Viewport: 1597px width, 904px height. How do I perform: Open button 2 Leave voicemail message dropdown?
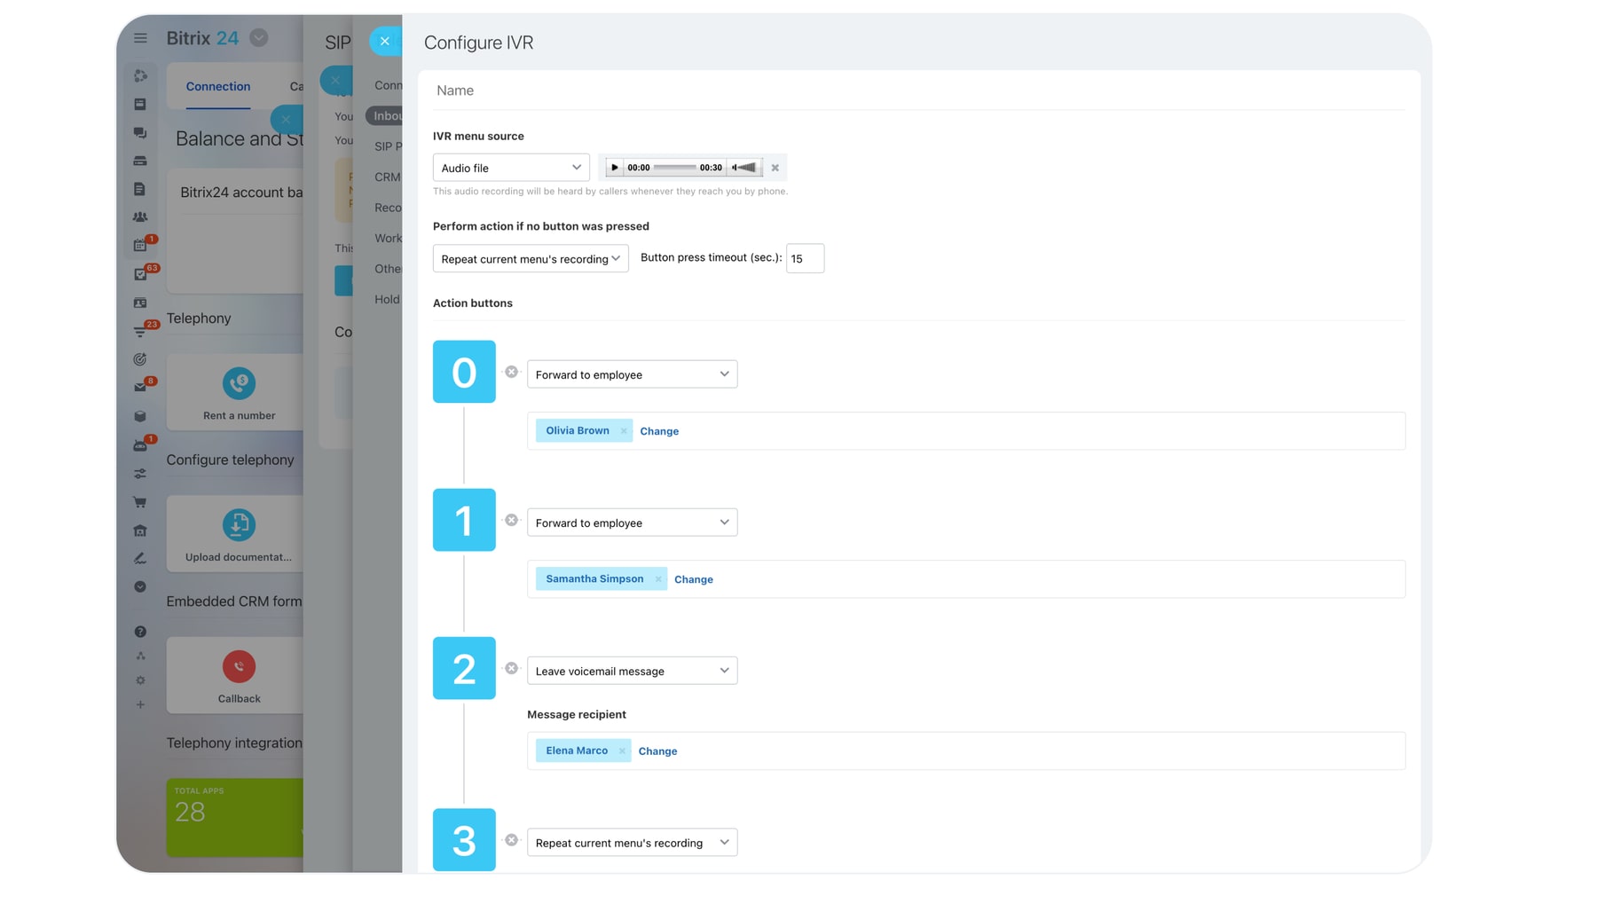(632, 671)
